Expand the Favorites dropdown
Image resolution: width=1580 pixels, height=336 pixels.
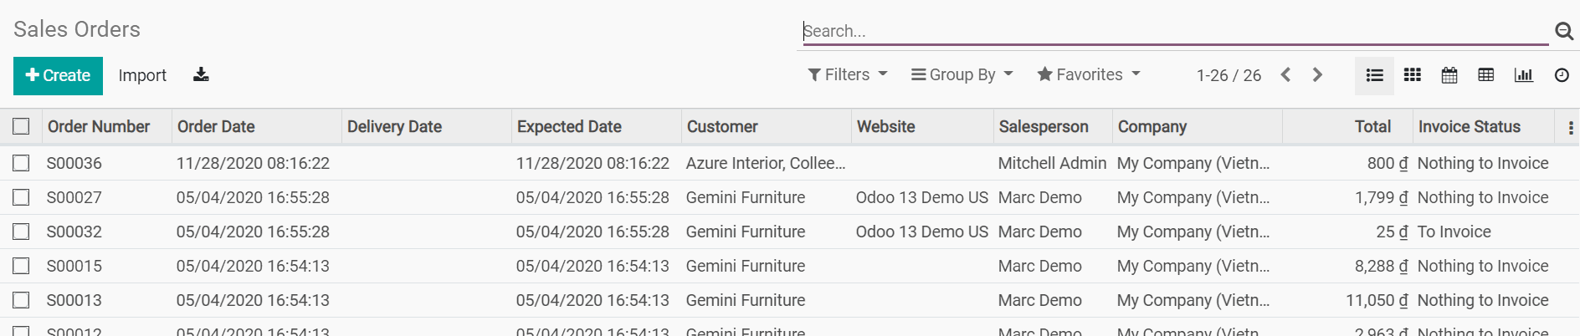[1088, 75]
